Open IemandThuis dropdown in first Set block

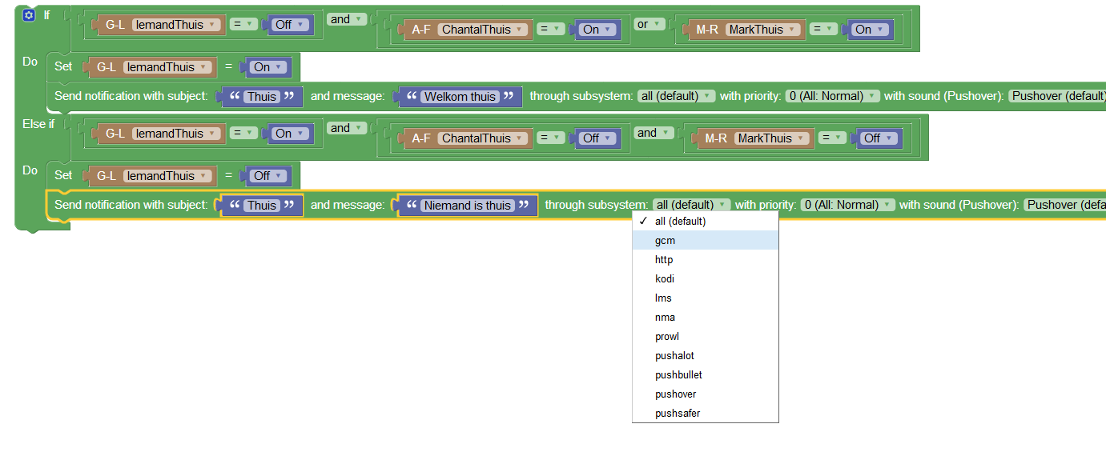click(x=167, y=67)
